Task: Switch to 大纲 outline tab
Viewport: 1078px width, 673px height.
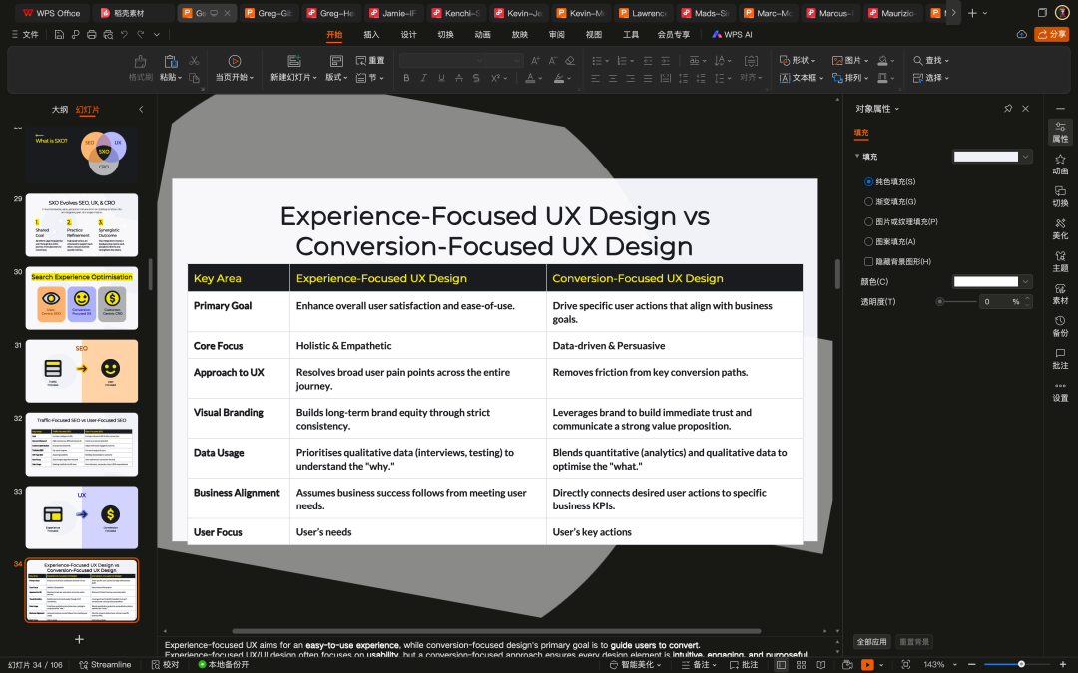Action: click(60, 110)
